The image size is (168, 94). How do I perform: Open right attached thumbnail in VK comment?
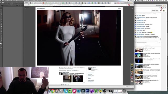(x=78, y=79)
